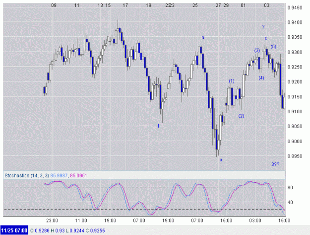This screenshot has width=310, height=235.
Task: Click the 0.9350 price axis label
Action: click(295, 37)
